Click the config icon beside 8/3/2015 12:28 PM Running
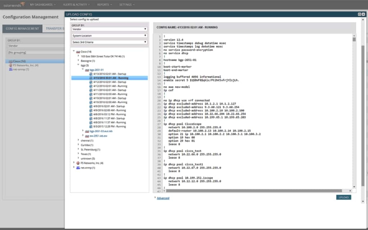368x230 pixels. coord(91,126)
